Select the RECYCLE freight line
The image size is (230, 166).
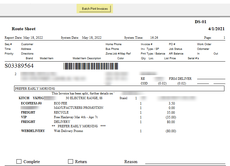tap(61, 112)
